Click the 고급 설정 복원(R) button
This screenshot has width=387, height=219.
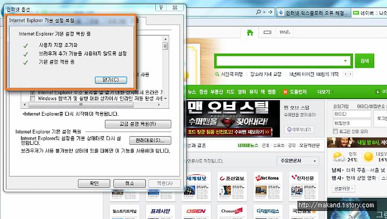[x=138, y=124]
